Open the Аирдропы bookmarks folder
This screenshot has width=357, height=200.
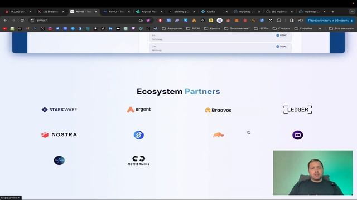172,28
